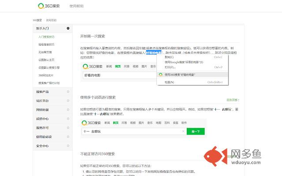The height and width of the screenshot is (176, 282).
Task: Click the search box containing 好看的电影
Action: click(119, 75)
